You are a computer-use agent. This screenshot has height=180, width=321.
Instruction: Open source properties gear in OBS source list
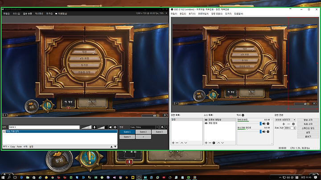[x=214, y=143]
